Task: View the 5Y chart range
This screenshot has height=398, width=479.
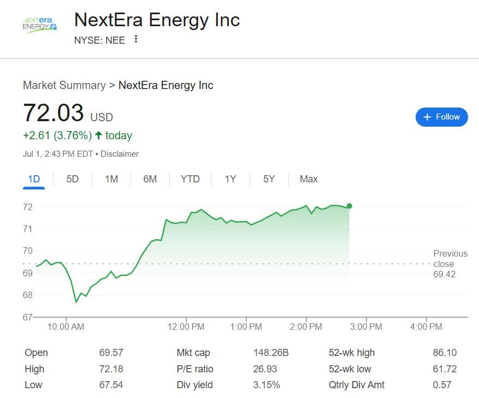Action: tap(269, 179)
